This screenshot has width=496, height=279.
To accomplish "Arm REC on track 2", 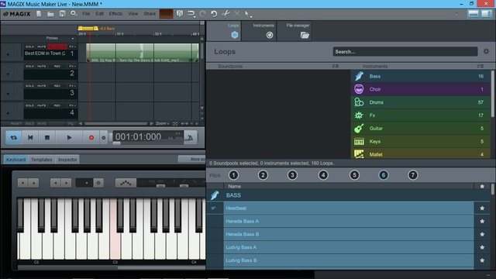I will [x=57, y=66].
